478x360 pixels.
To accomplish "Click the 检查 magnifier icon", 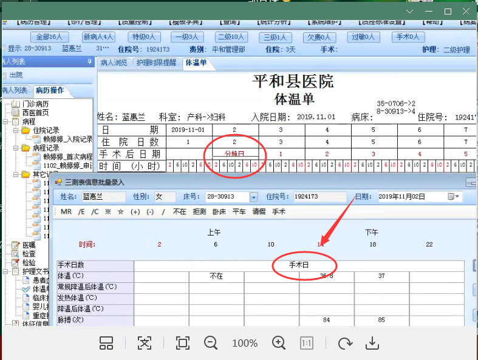I will [x=16, y=254].
